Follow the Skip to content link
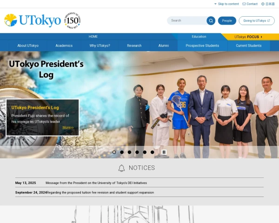279x223 pixels. click(x=228, y=4)
